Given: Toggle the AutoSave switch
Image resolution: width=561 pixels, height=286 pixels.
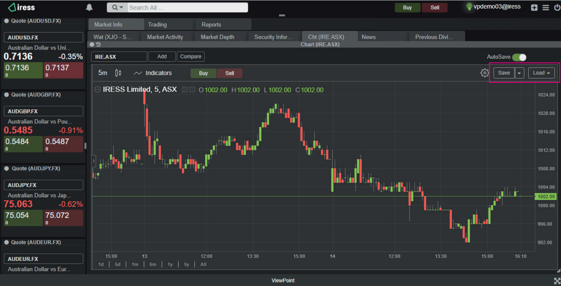Looking at the screenshot, I should [519, 57].
